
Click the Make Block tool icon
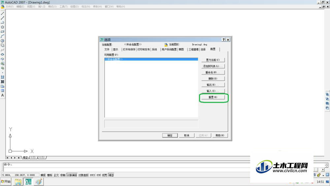point(3,68)
